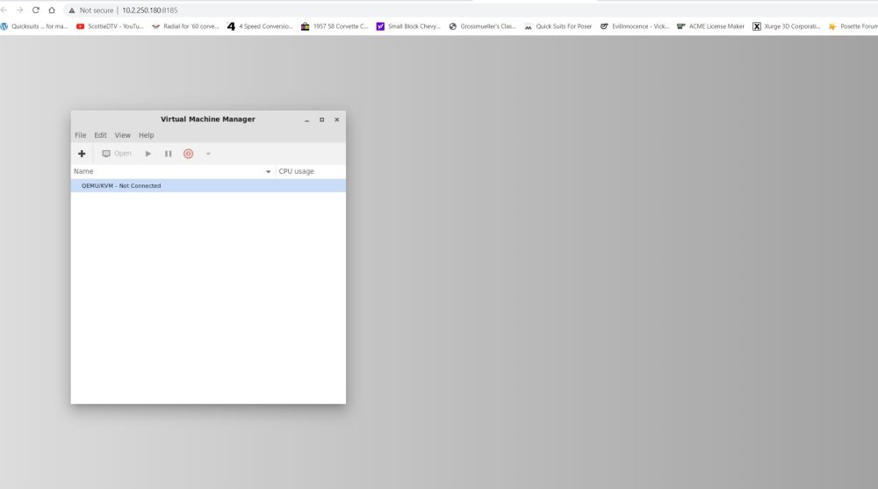This screenshot has width=878, height=489.
Task: Pause the VM with the pause icon
Action: coord(168,154)
